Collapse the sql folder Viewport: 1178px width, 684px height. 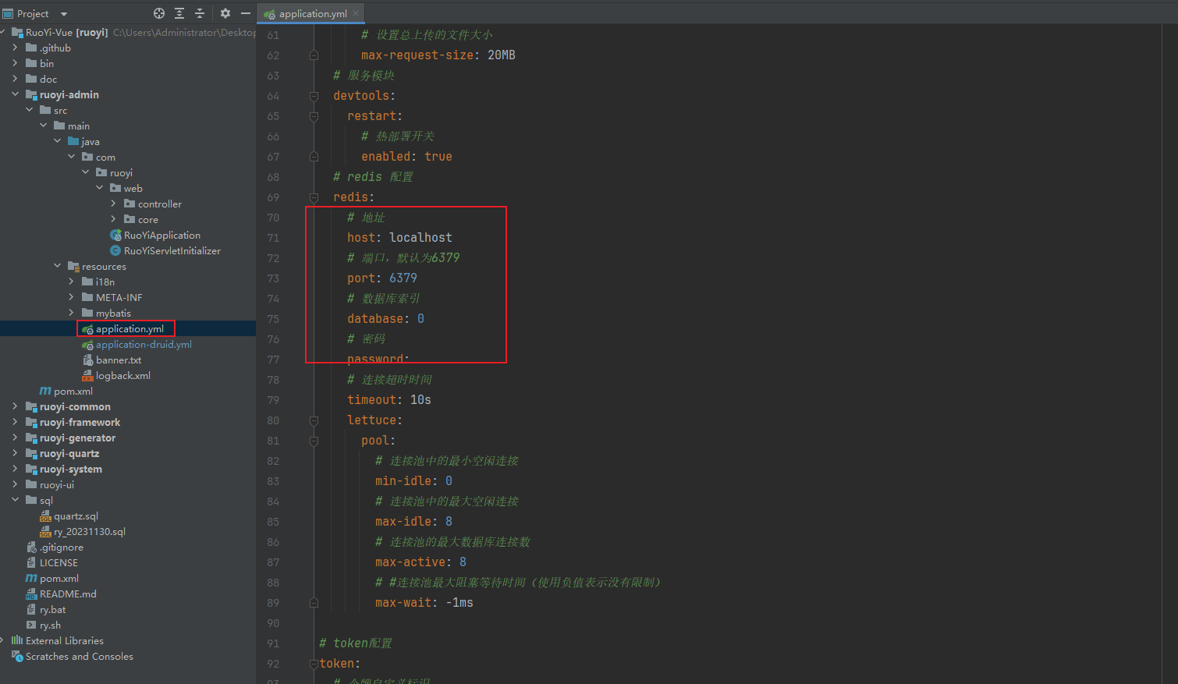[x=15, y=500]
